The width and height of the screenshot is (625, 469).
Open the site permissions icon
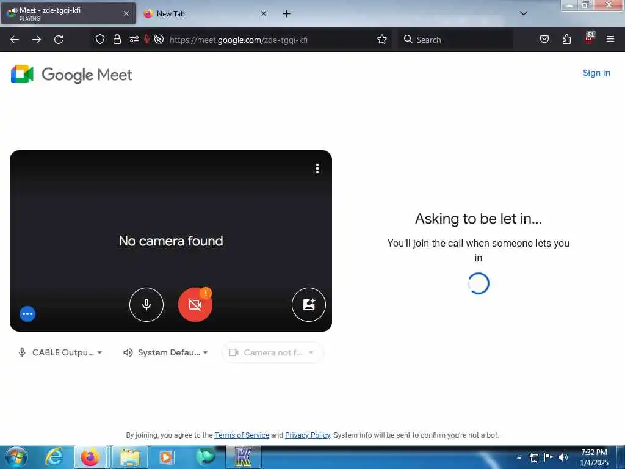pyautogui.click(x=134, y=39)
